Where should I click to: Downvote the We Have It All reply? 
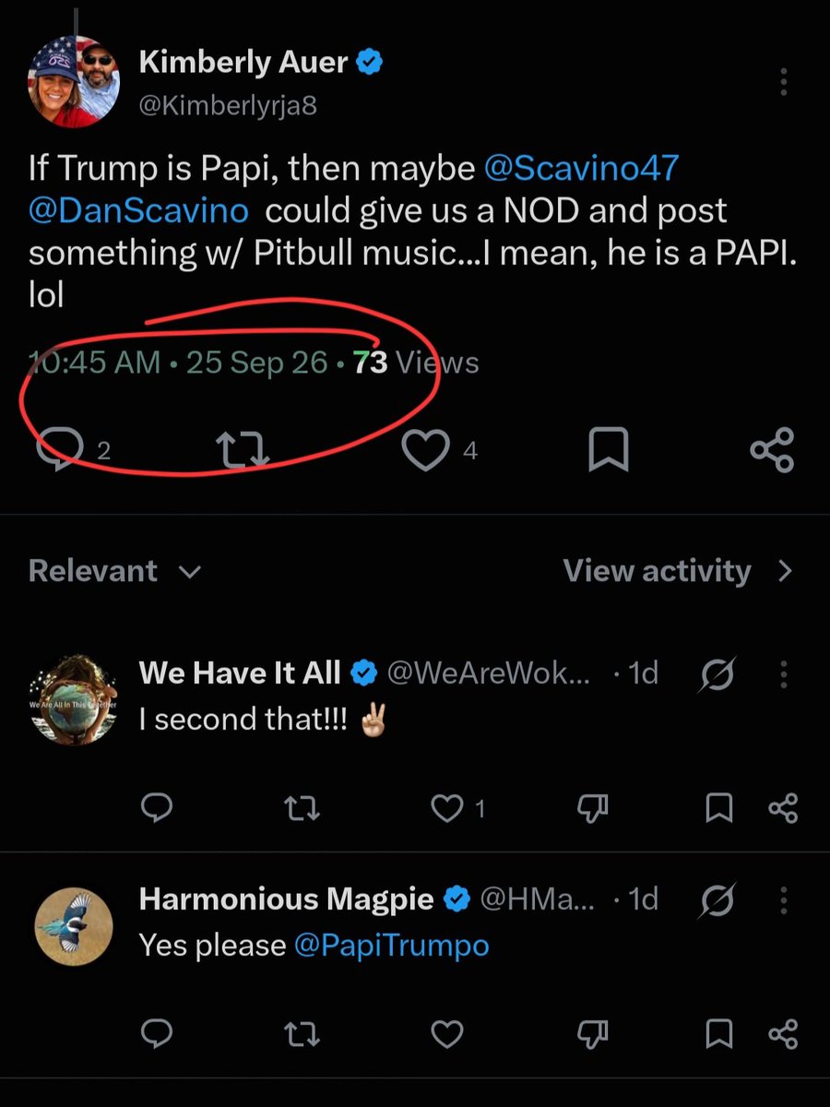[591, 809]
